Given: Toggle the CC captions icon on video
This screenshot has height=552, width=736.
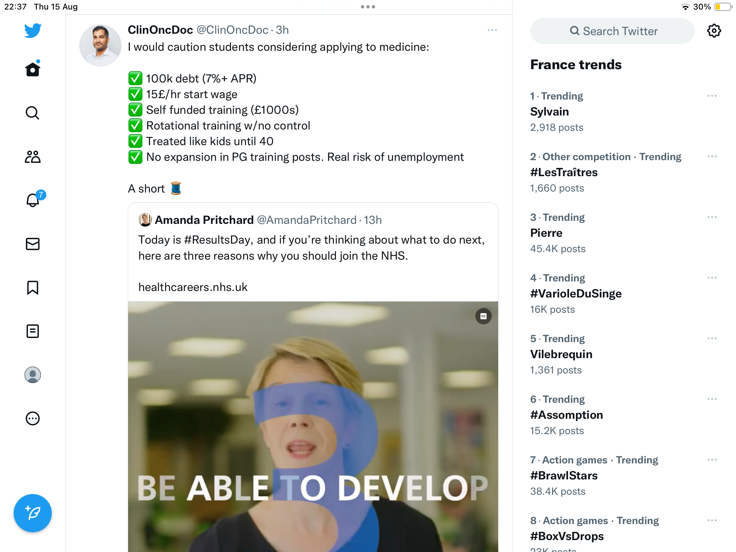Looking at the screenshot, I should (483, 316).
